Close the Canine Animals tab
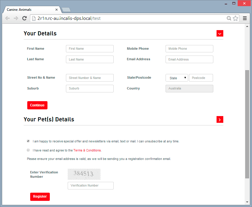The width and height of the screenshot is (252, 207). [57, 10]
